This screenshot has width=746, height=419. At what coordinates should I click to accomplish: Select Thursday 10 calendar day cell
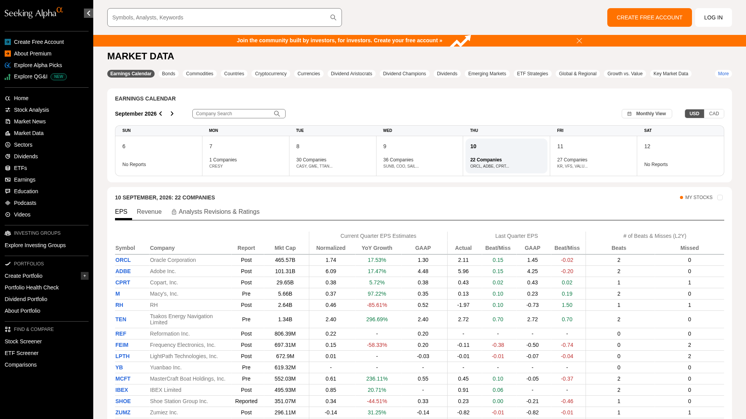point(507,156)
